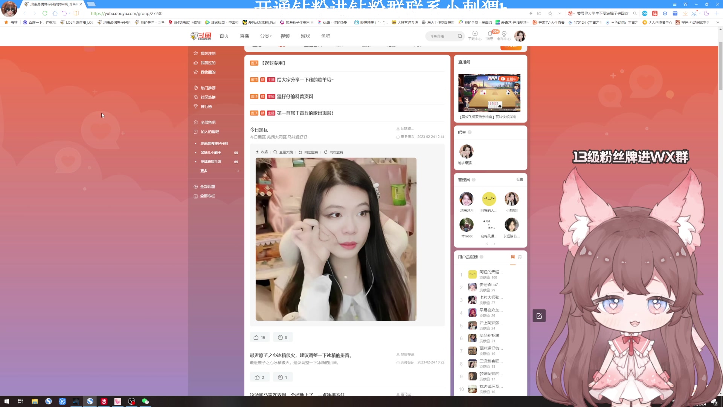
Task: Open post 给大家分享一下我的歌单哦~
Action: pos(305,80)
